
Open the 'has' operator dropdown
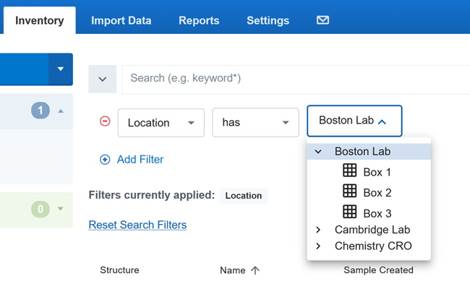(256, 123)
